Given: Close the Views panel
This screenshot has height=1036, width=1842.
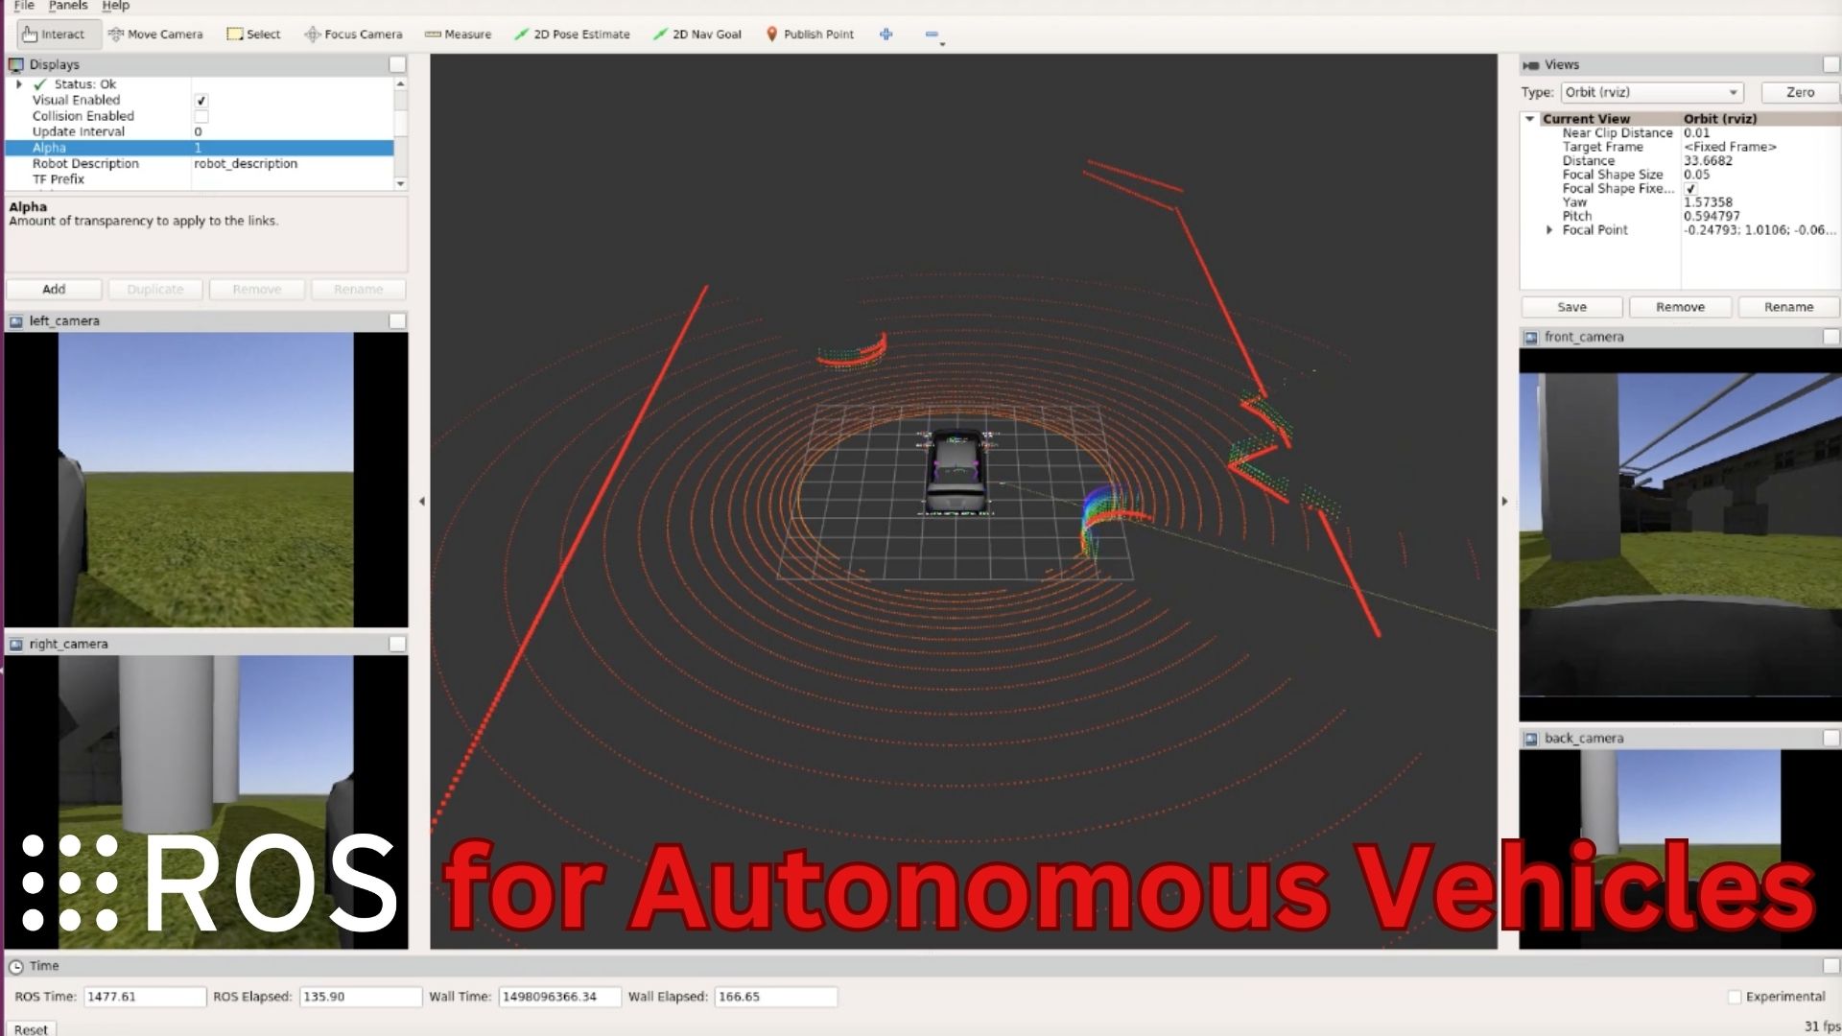Looking at the screenshot, I should [1830, 64].
